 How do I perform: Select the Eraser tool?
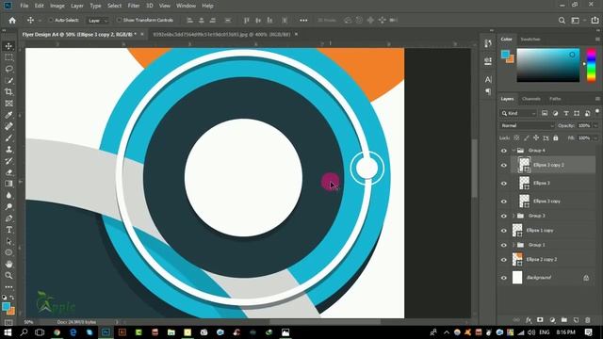click(x=8, y=172)
